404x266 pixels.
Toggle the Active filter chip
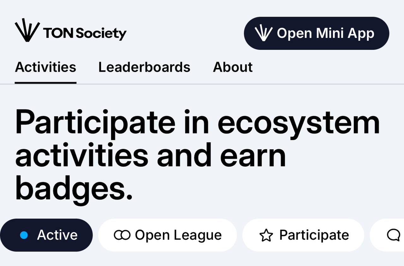tap(46, 235)
